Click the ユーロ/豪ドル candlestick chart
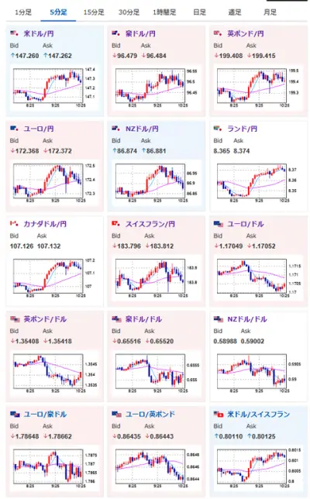The width and height of the screenshot is (310, 499). [53, 469]
